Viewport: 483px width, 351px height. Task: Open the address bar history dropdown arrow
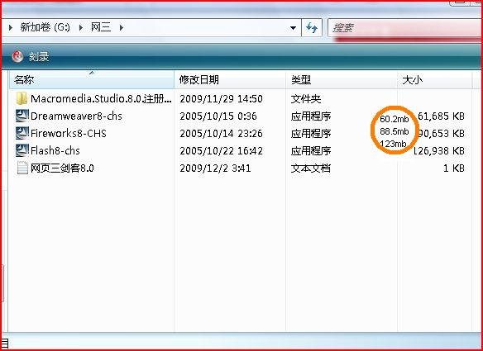(x=293, y=28)
